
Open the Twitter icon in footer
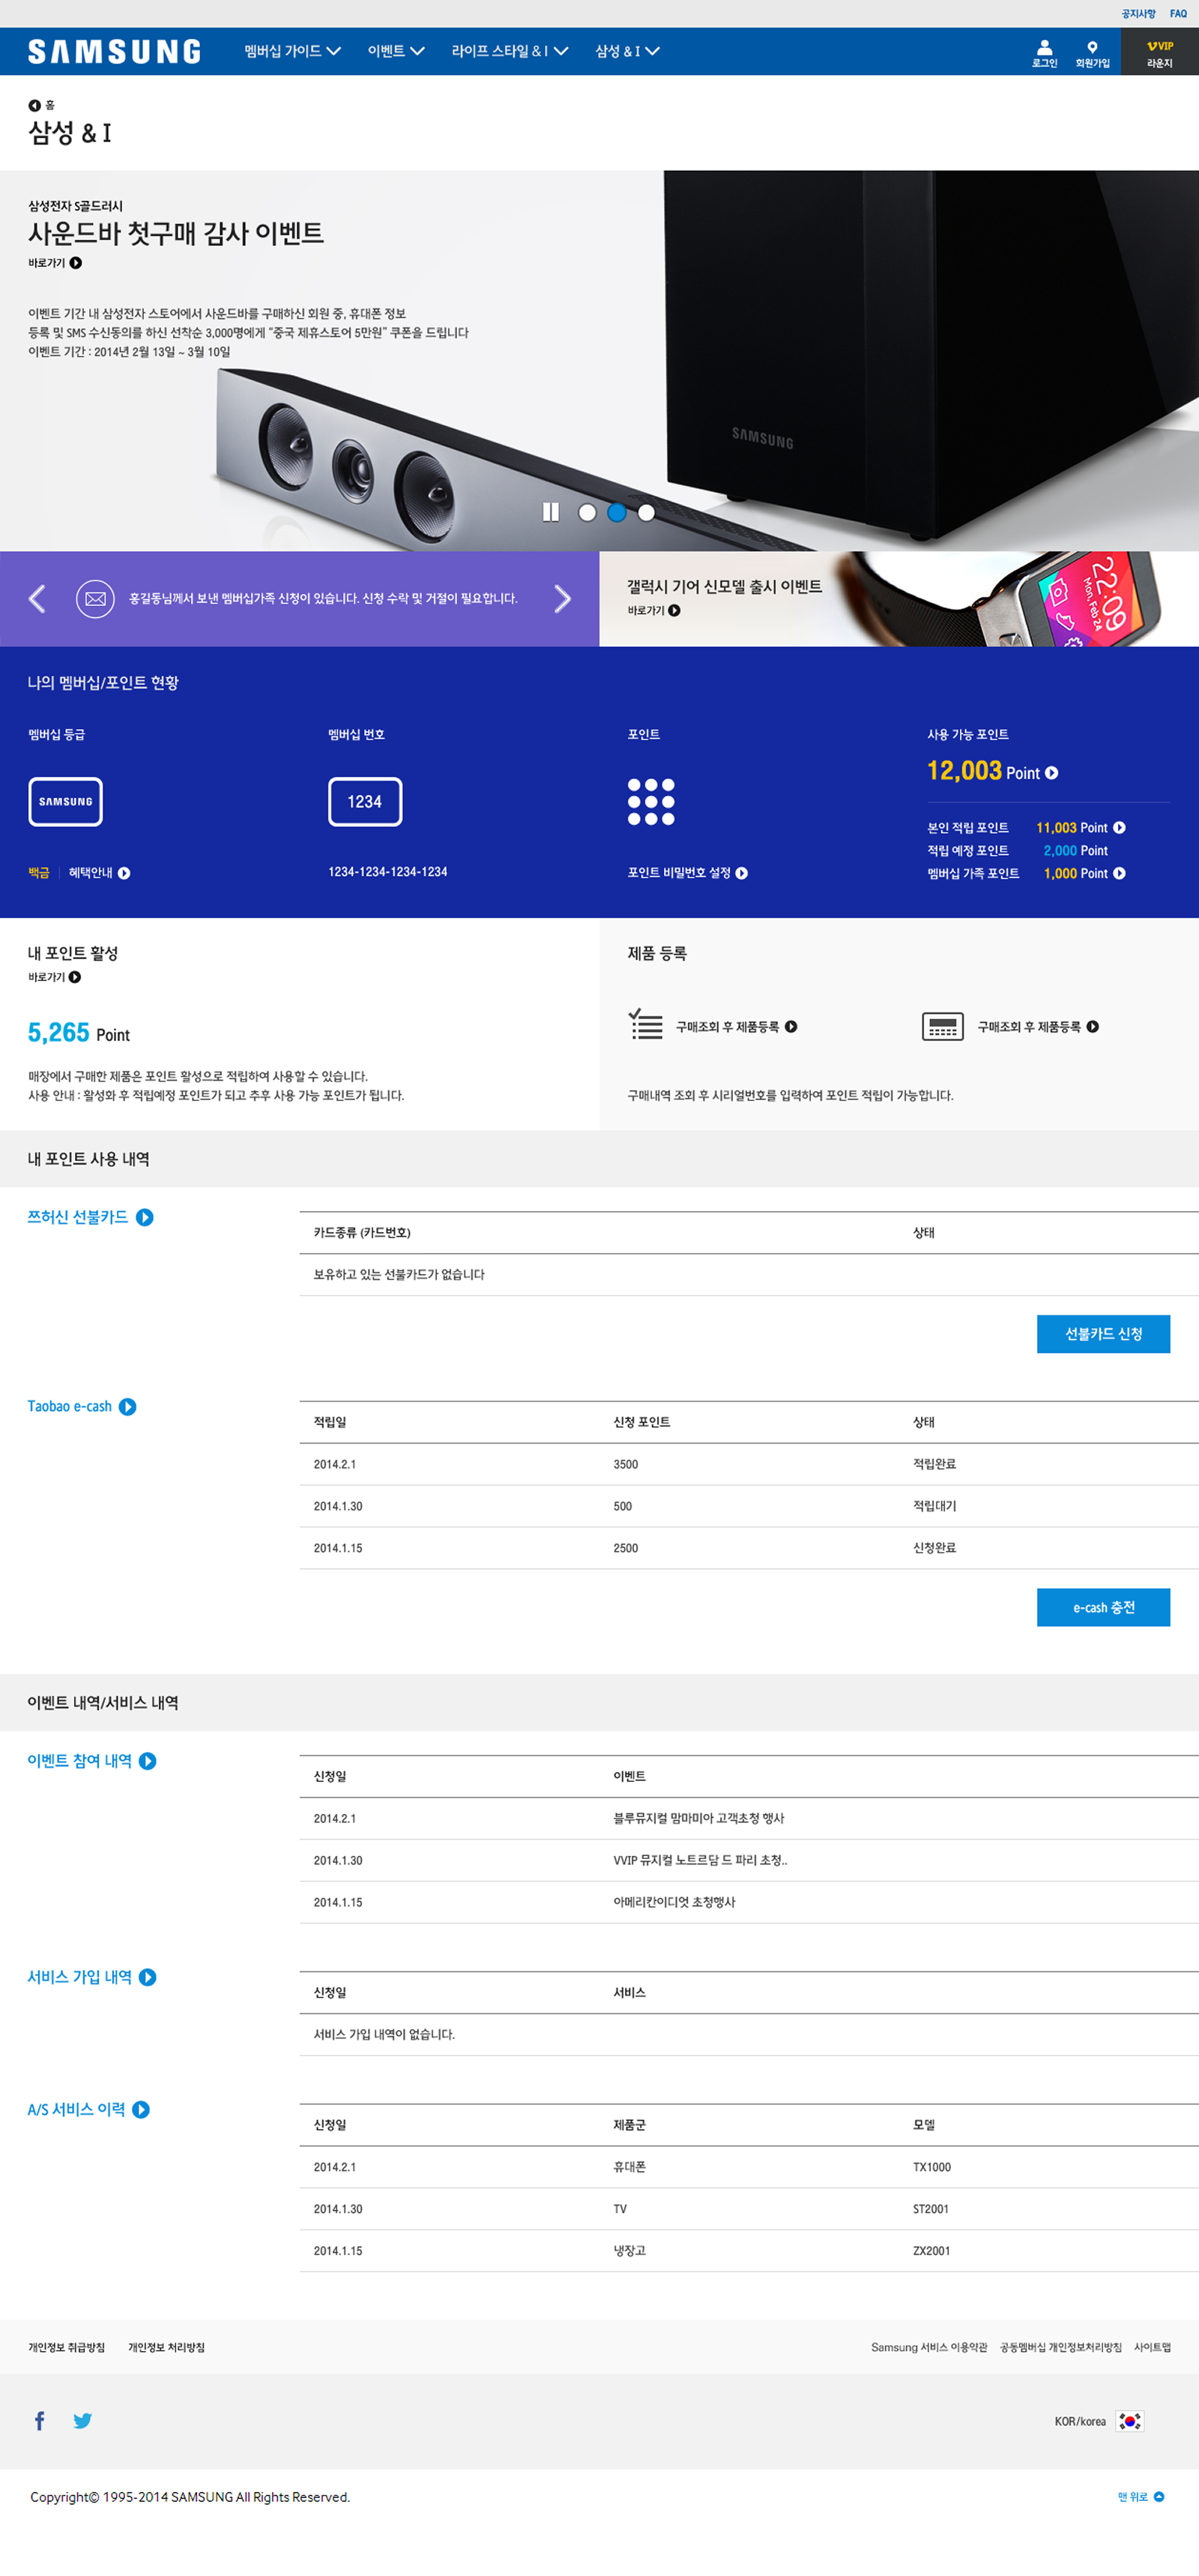tap(83, 2420)
